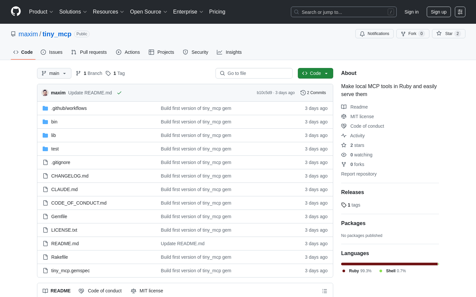
Task: Open the 2 Commits history link
Action: [x=313, y=93]
